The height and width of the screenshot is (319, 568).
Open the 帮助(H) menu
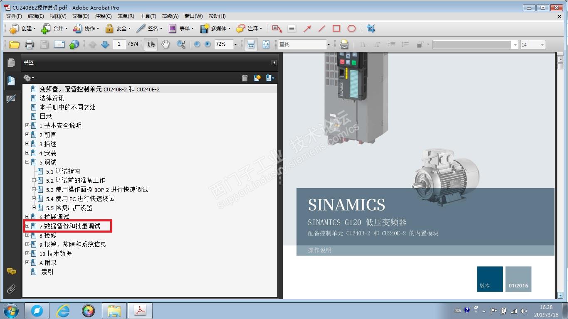[x=217, y=16]
